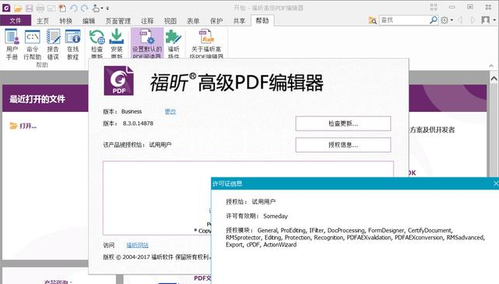Select the 帮助 tab
Screen dimensions: 499x284
(262, 20)
